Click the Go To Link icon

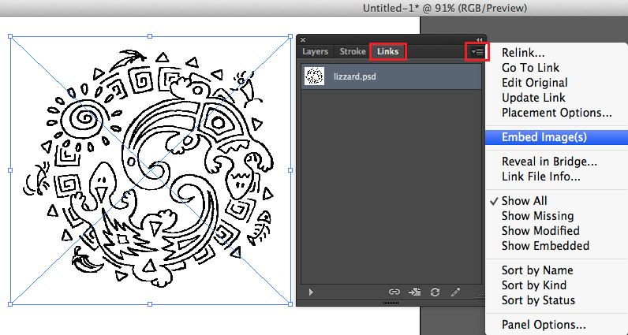pyautogui.click(x=415, y=292)
